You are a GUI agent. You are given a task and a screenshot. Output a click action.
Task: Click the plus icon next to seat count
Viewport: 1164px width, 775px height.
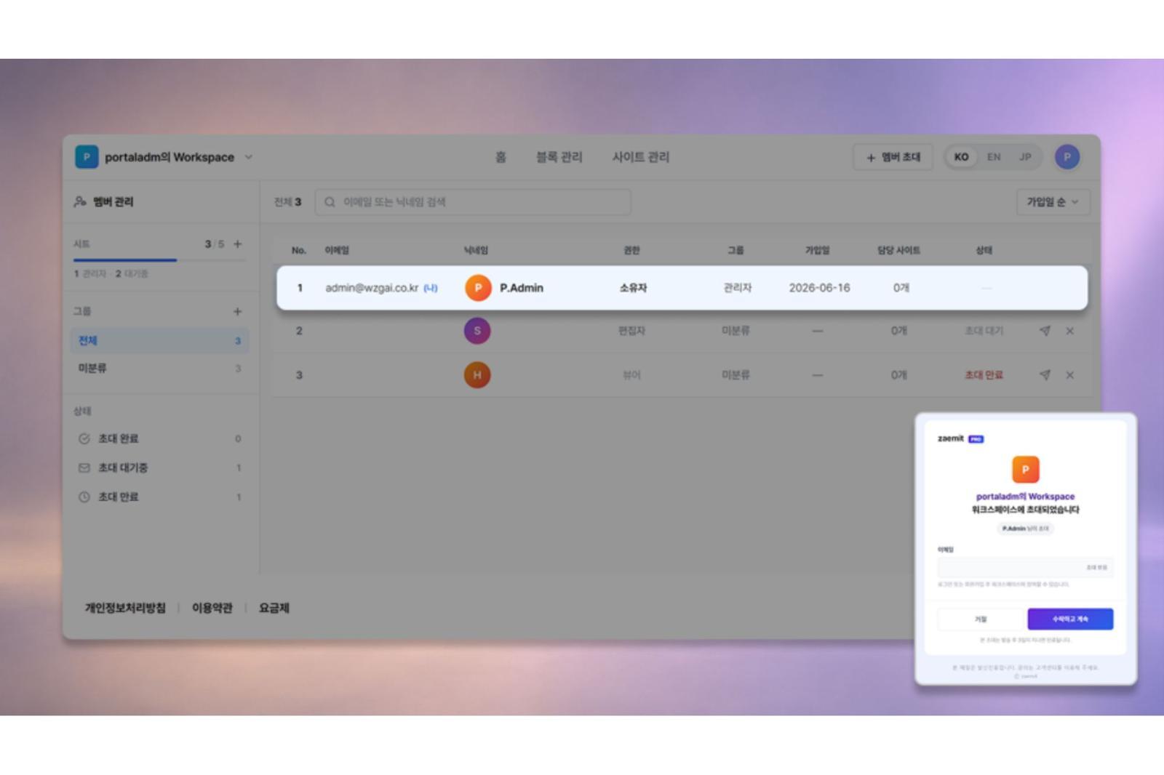(238, 244)
